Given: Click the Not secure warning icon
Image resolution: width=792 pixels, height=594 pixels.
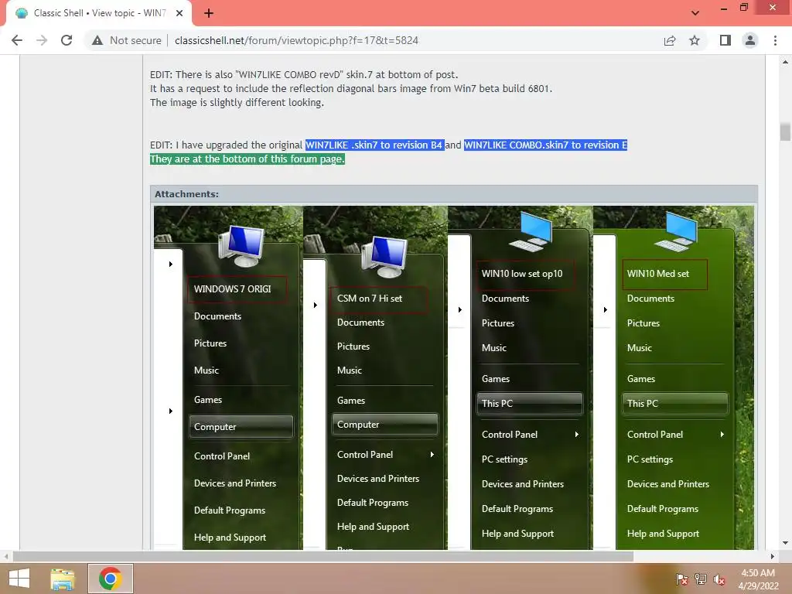Looking at the screenshot, I should 97,40.
